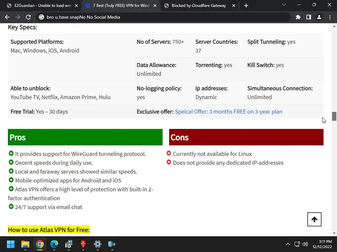
Task: Open the blue server taskbar app
Action: (x=112, y=244)
